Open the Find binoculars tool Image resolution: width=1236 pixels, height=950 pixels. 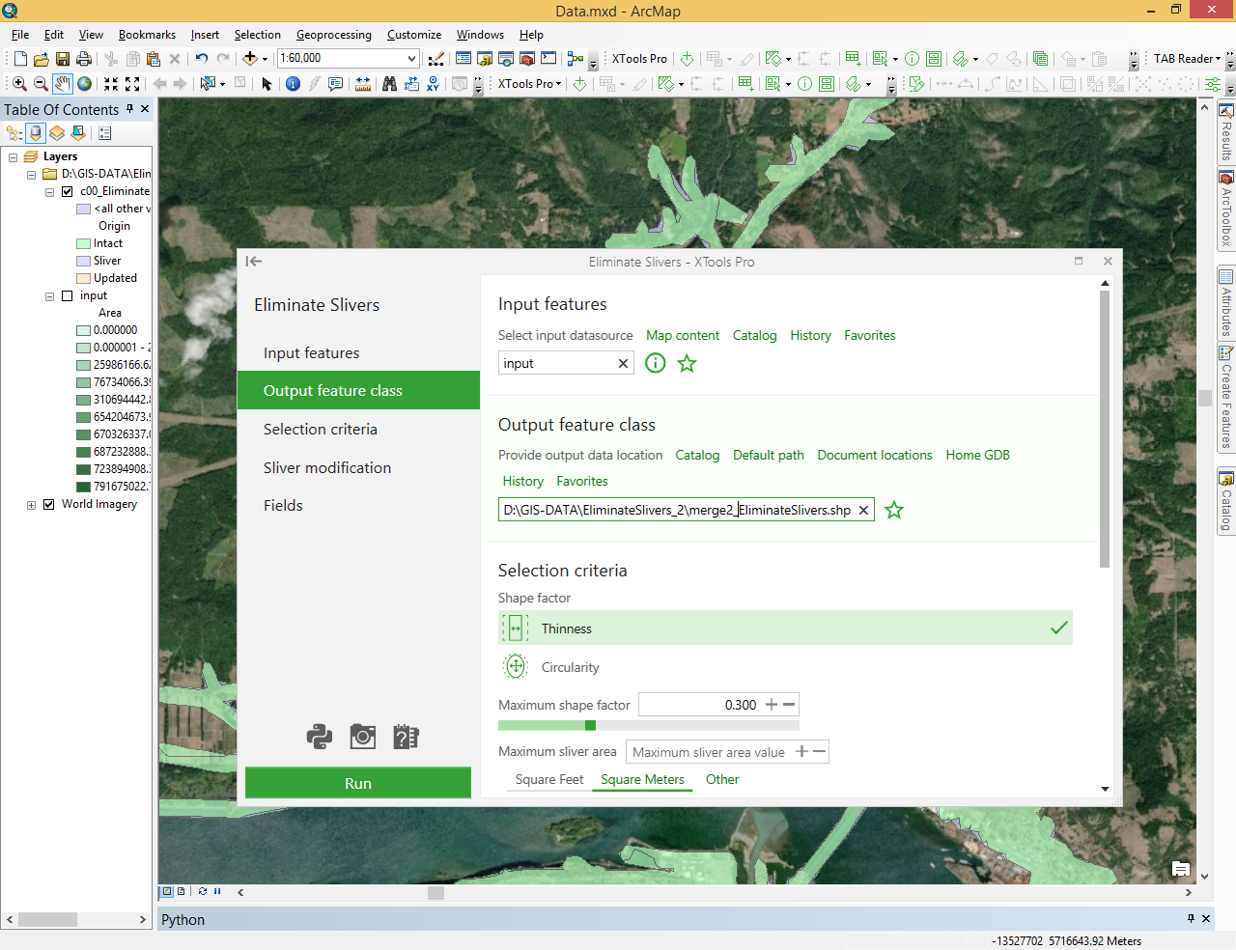[389, 84]
